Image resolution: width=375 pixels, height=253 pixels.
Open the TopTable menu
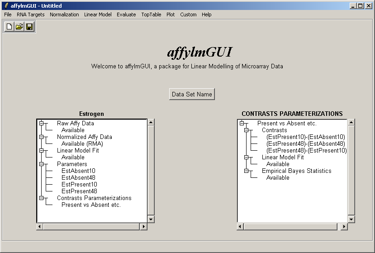tap(151, 14)
